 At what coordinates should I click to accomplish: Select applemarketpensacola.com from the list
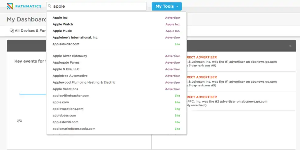pos(116,129)
